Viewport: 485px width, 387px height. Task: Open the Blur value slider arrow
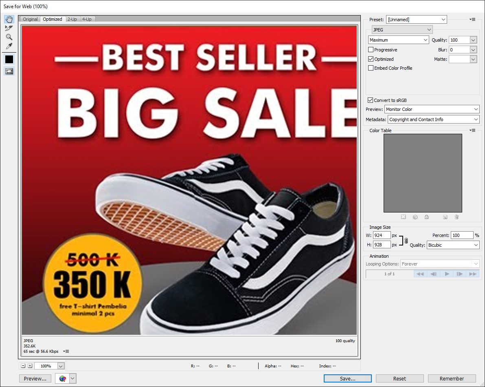click(473, 50)
